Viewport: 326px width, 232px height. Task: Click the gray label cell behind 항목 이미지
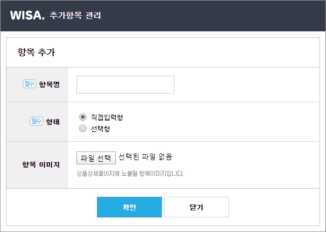tap(37, 165)
